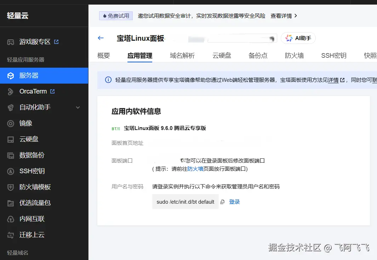
Task: Select the 应用管理 tab
Action: (140, 56)
